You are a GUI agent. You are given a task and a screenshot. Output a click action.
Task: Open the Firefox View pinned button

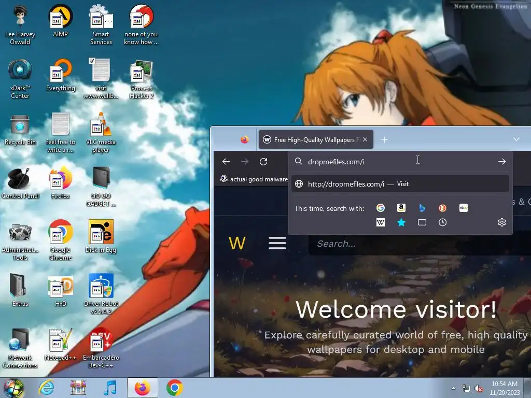click(245, 139)
